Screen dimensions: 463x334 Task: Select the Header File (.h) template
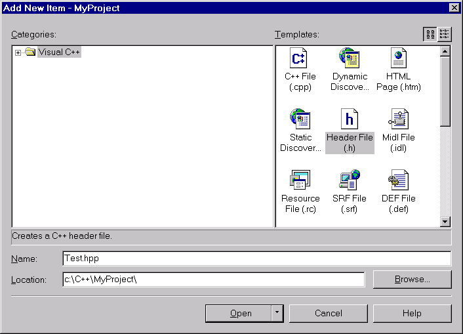pyautogui.click(x=350, y=120)
